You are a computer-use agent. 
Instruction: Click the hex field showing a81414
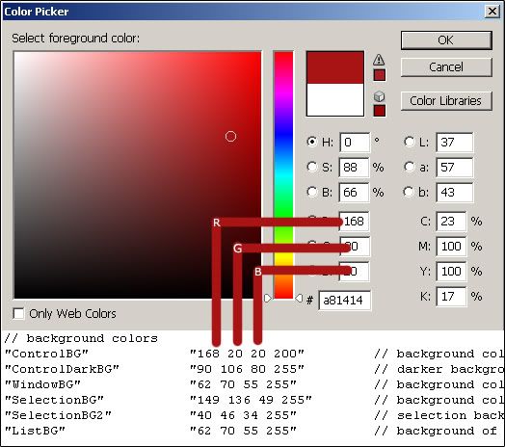[x=344, y=301]
